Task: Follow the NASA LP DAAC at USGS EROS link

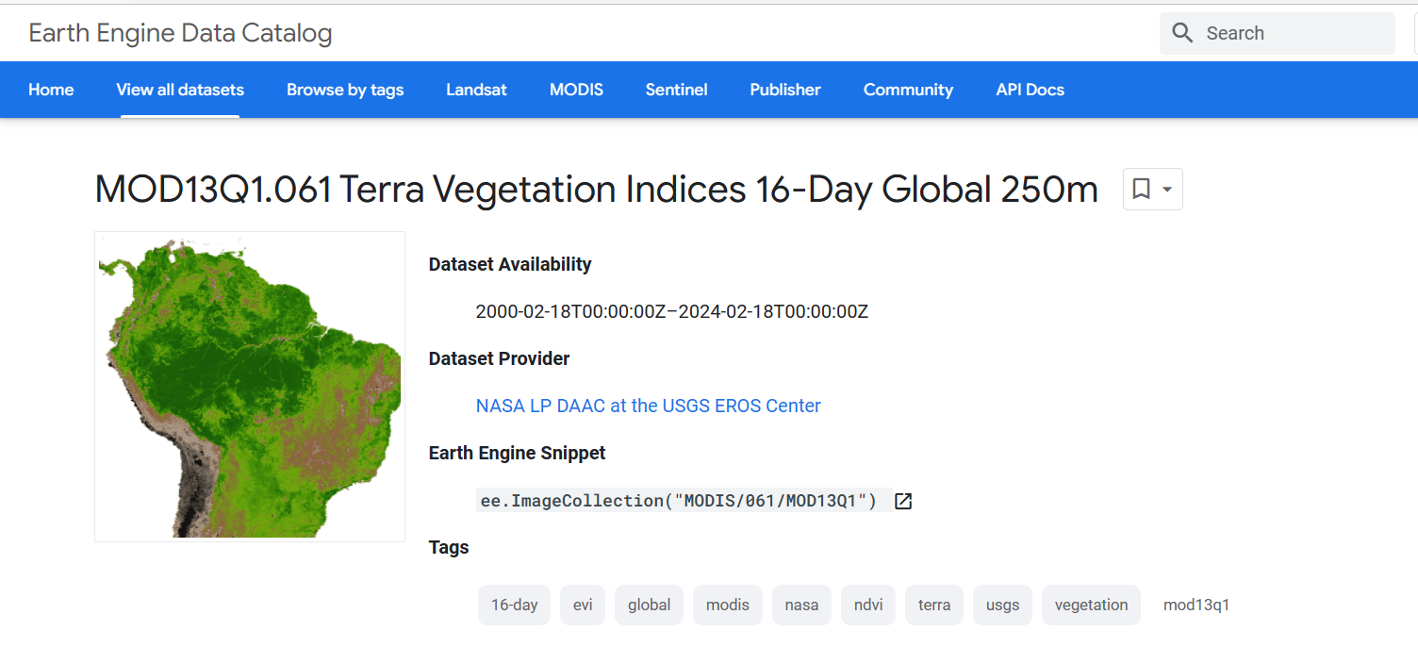Action: pos(649,406)
